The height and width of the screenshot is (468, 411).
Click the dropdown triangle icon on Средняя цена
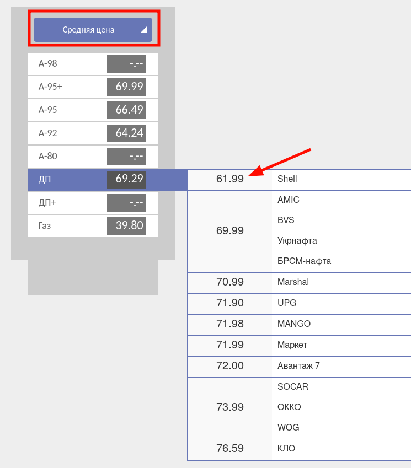coord(143,30)
